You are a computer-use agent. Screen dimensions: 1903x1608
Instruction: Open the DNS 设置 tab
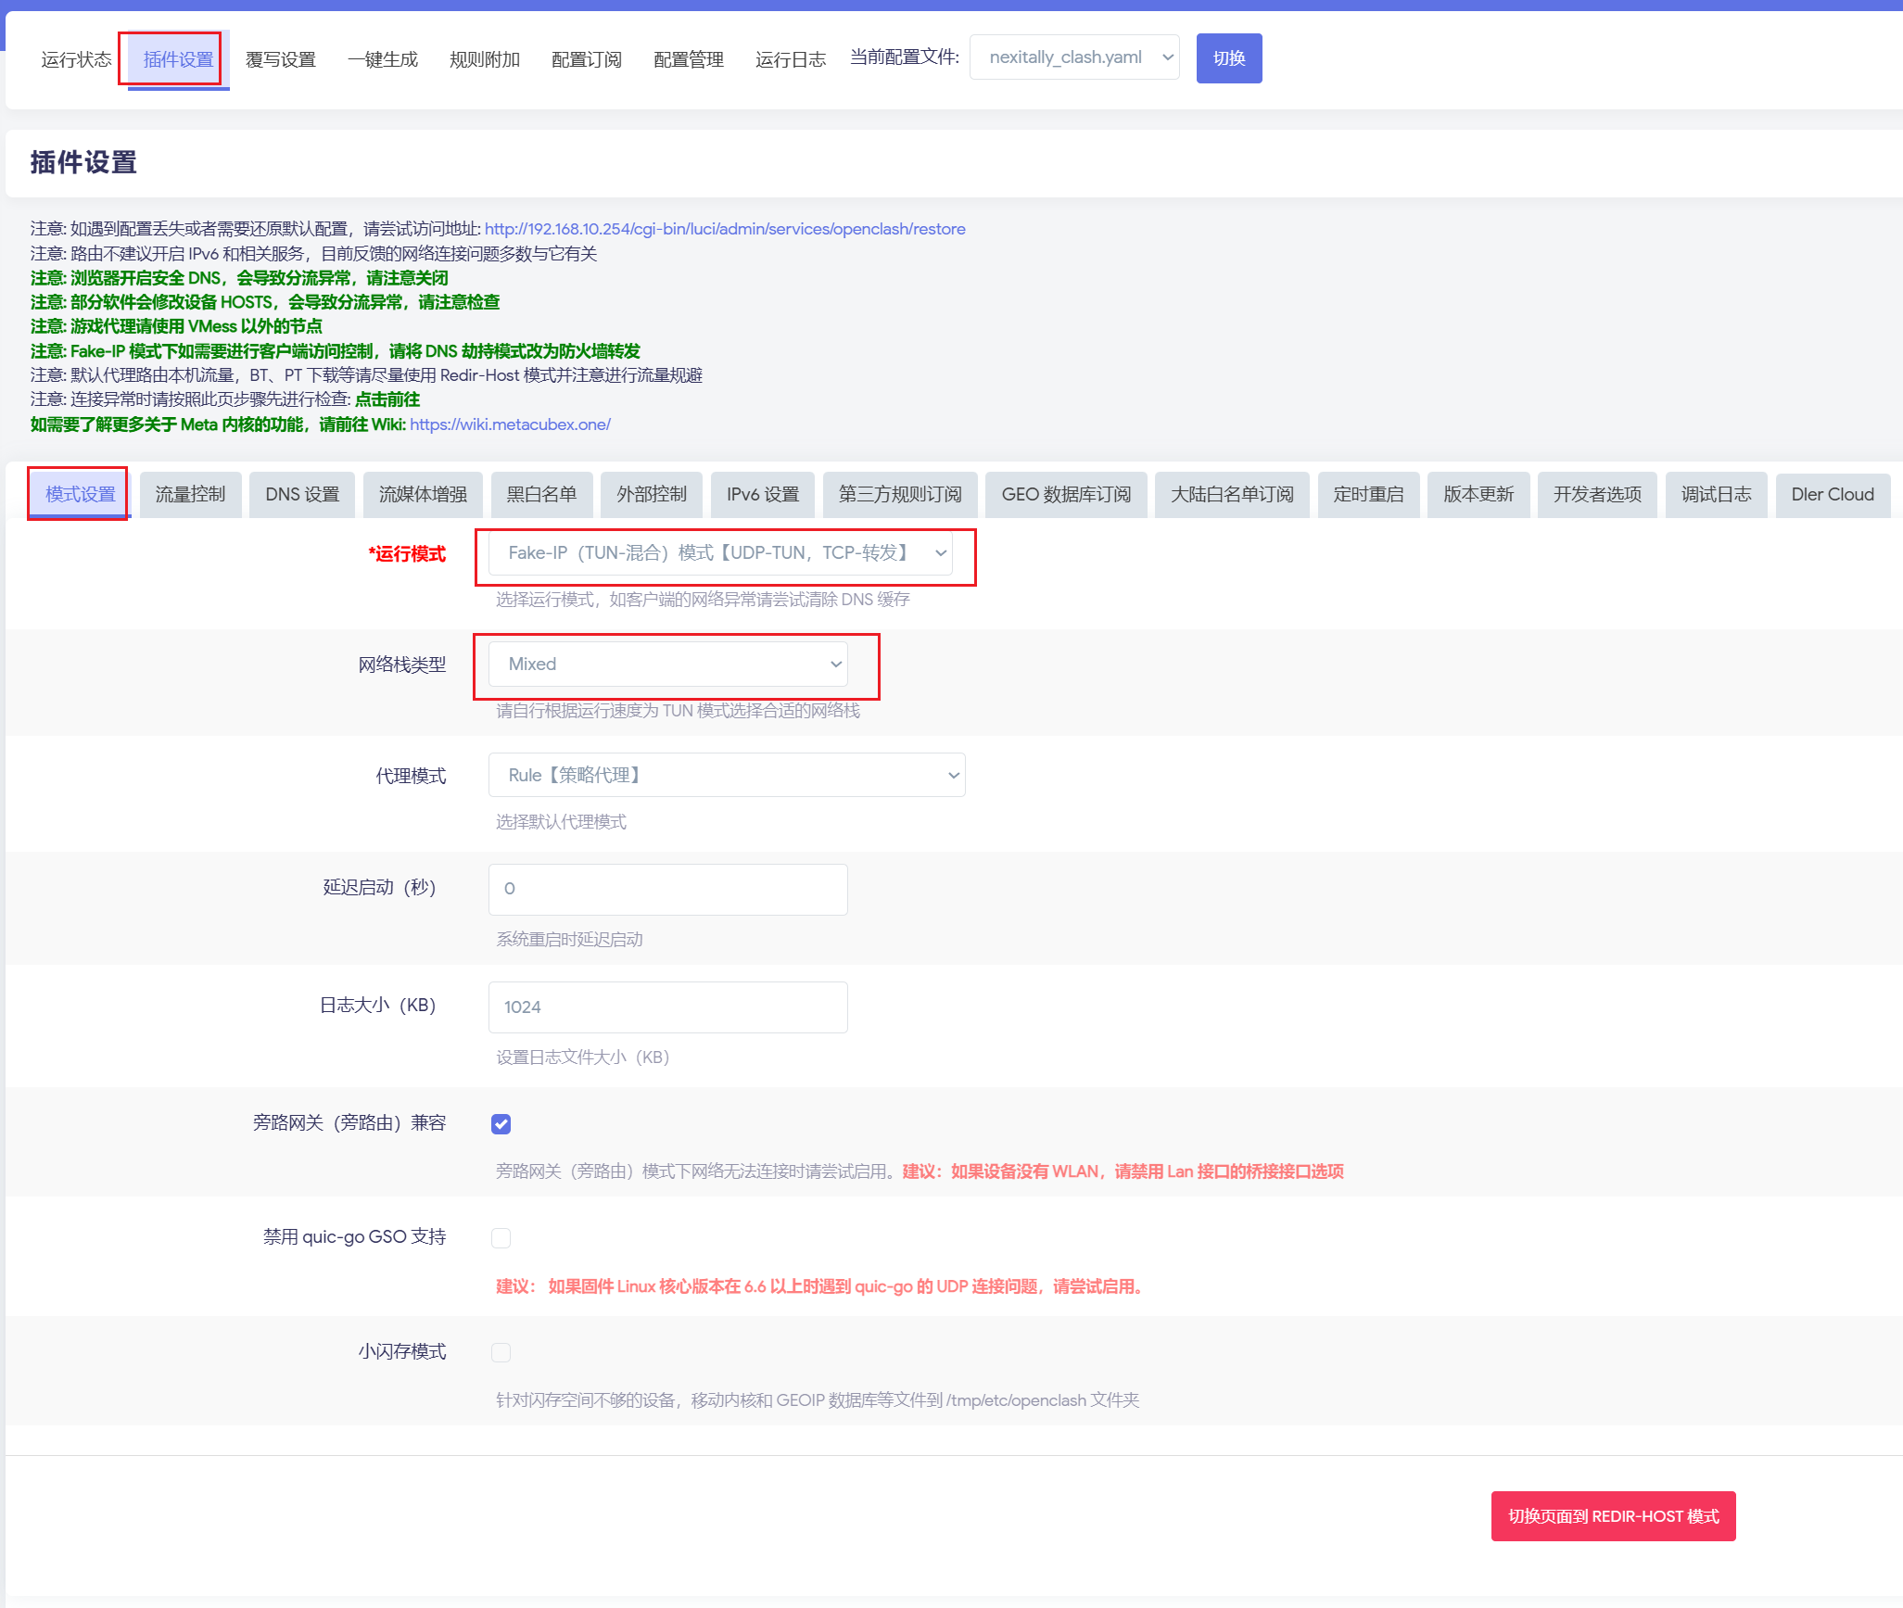(x=302, y=494)
